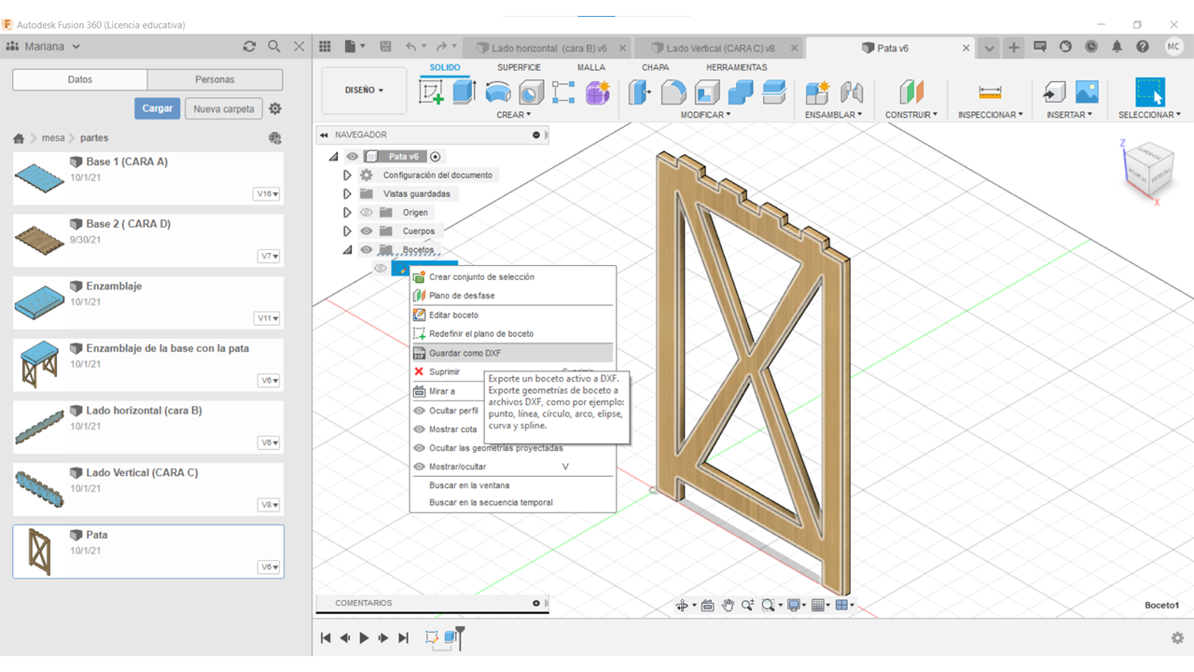Activate the Select tool icon
This screenshot has width=1194, height=672.
[x=1149, y=92]
